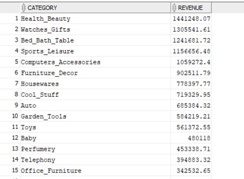Select the Watches_Gifts category cell
This screenshot has height=179, width=244.
point(95,30)
